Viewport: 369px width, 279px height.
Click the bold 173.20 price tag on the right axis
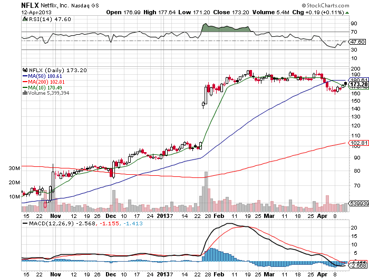tap(358, 84)
